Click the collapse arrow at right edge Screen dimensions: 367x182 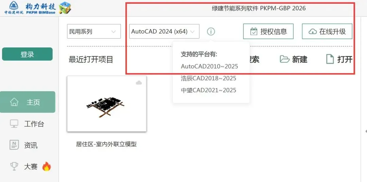click(x=366, y=131)
